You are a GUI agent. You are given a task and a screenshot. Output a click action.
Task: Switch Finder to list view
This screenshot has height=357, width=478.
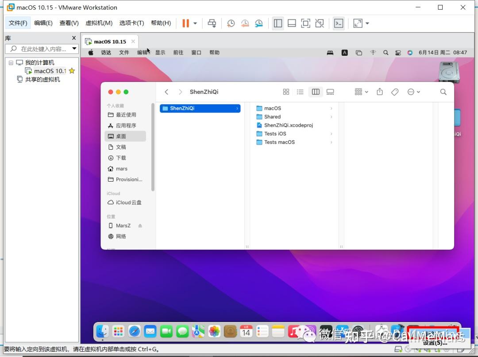pyautogui.click(x=300, y=92)
